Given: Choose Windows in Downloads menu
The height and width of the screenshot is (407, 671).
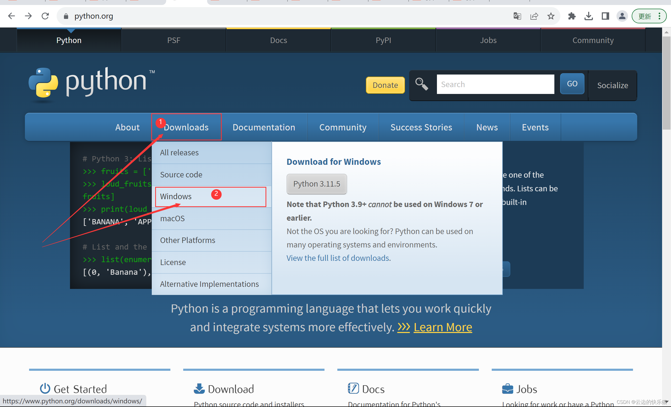Looking at the screenshot, I should point(212,197).
